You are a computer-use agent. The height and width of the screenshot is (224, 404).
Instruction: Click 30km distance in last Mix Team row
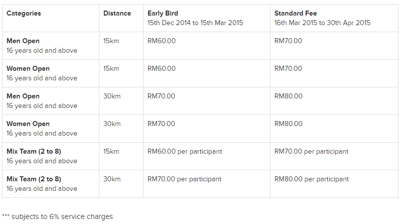click(x=112, y=179)
